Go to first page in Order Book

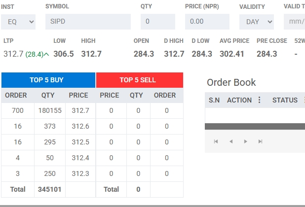tap(216, 141)
